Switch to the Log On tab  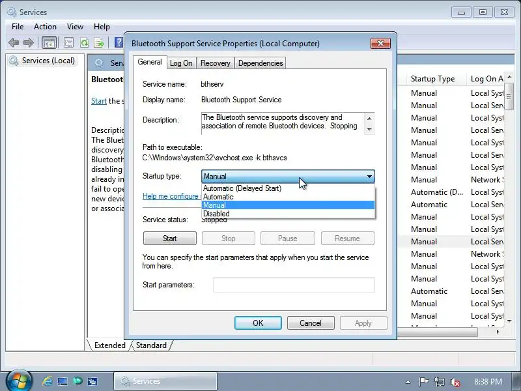point(181,63)
